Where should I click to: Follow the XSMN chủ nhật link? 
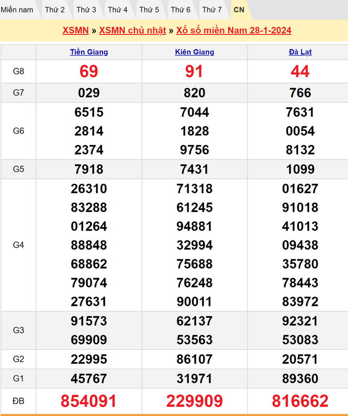tap(132, 31)
